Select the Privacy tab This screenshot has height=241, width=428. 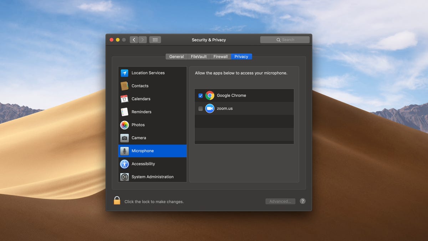click(241, 56)
